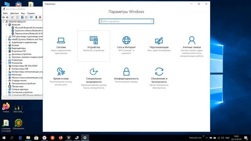Viewport: 251px width, 141px height.
Task: Open Firefox from the taskbar
Action: click(x=60, y=137)
